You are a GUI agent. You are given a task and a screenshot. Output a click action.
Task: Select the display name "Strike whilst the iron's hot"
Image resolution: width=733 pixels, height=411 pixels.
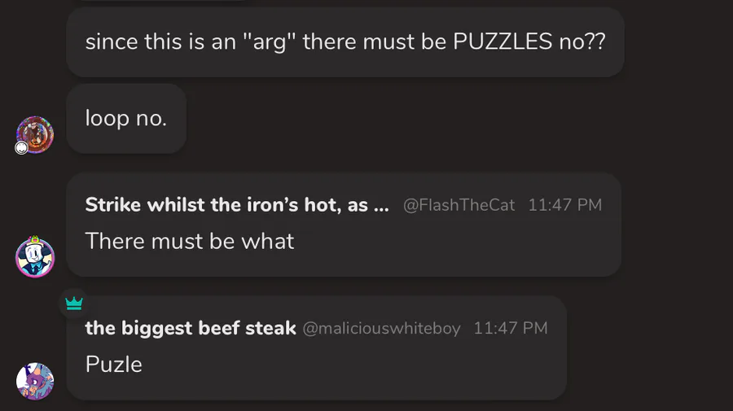coord(228,205)
